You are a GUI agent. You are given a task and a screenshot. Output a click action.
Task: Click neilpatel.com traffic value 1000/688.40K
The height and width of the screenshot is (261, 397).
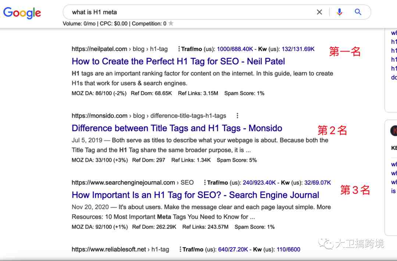235,49
